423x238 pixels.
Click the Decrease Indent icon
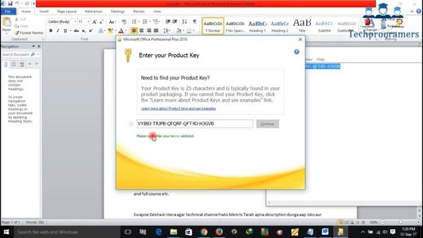[x=168, y=22]
